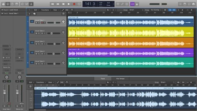The height and width of the screenshot is (111, 197).
Task: Open the Tracks area Edit menu
Action: pos(37,10)
